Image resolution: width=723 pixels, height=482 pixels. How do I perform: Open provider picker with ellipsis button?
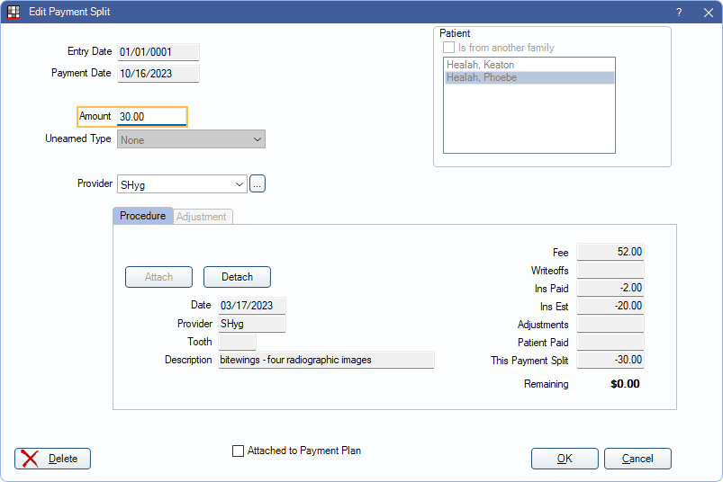point(258,184)
